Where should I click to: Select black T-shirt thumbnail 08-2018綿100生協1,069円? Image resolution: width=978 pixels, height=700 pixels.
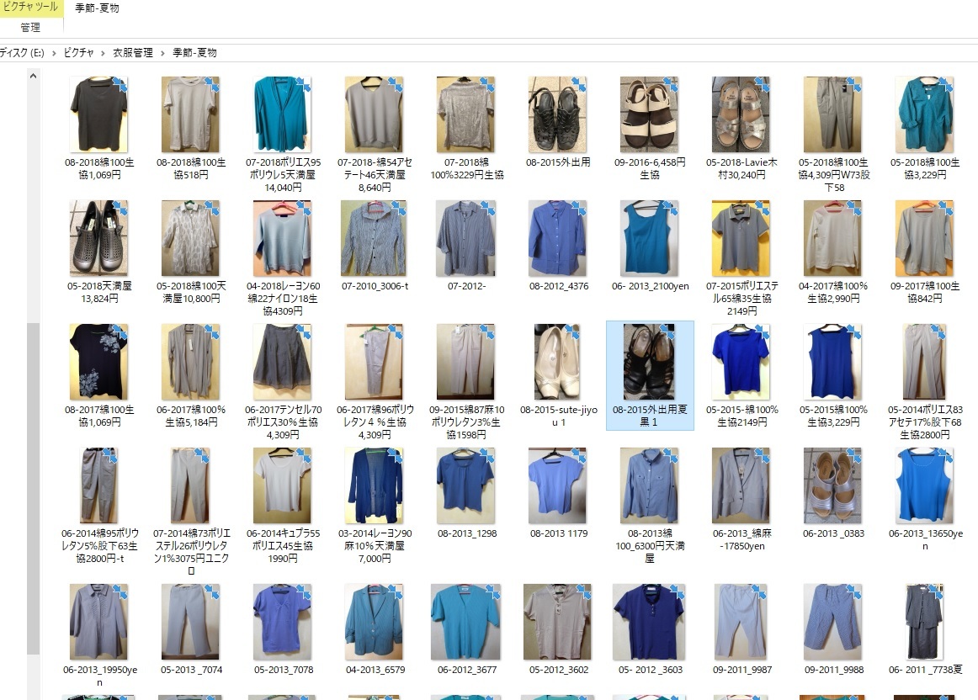pyautogui.click(x=99, y=114)
